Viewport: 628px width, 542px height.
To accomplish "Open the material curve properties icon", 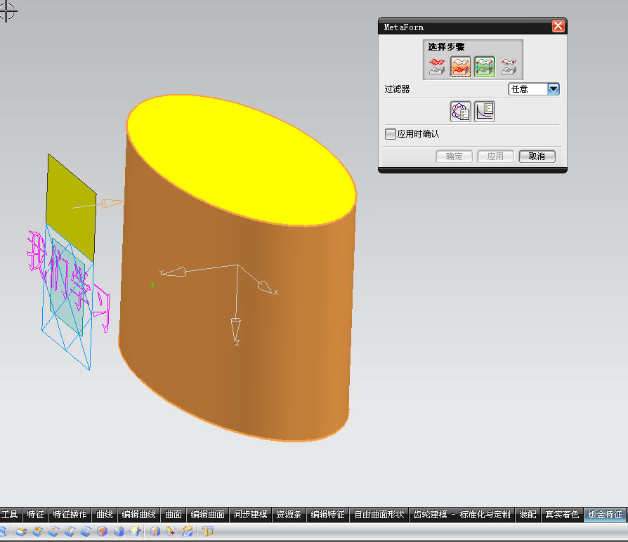I will [485, 112].
